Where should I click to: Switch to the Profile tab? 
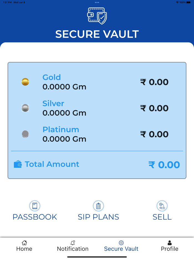point(170,246)
